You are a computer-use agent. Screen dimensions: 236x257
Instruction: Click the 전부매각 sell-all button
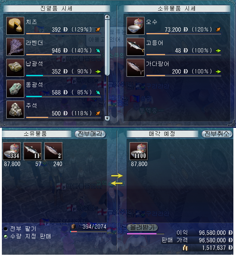[90, 134]
